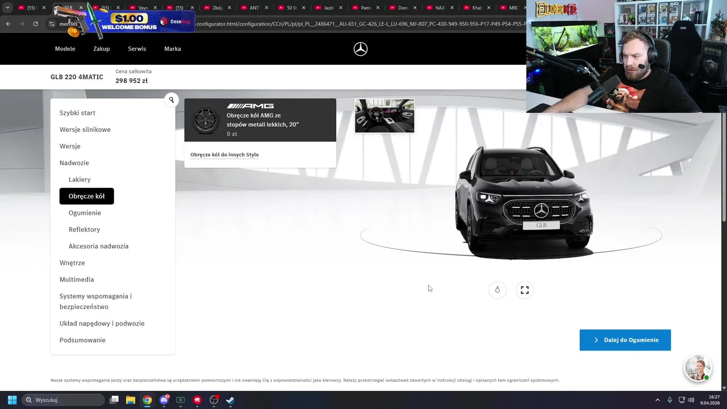Expand the Multimedia section
727x409 pixels.
tap(77, 279)
